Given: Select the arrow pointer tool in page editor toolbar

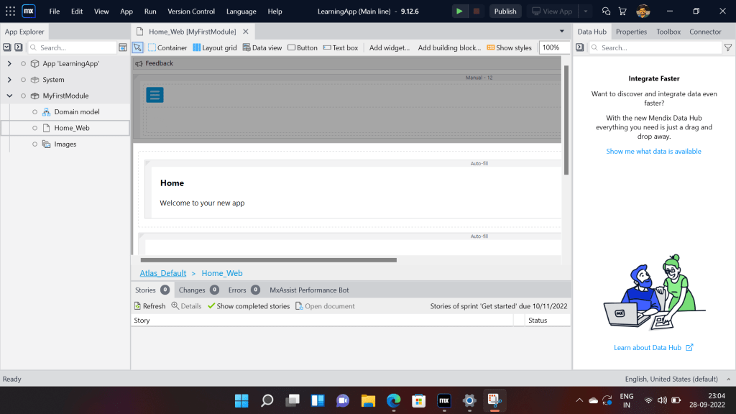Looking at the screenshot, I should [138, 47].
